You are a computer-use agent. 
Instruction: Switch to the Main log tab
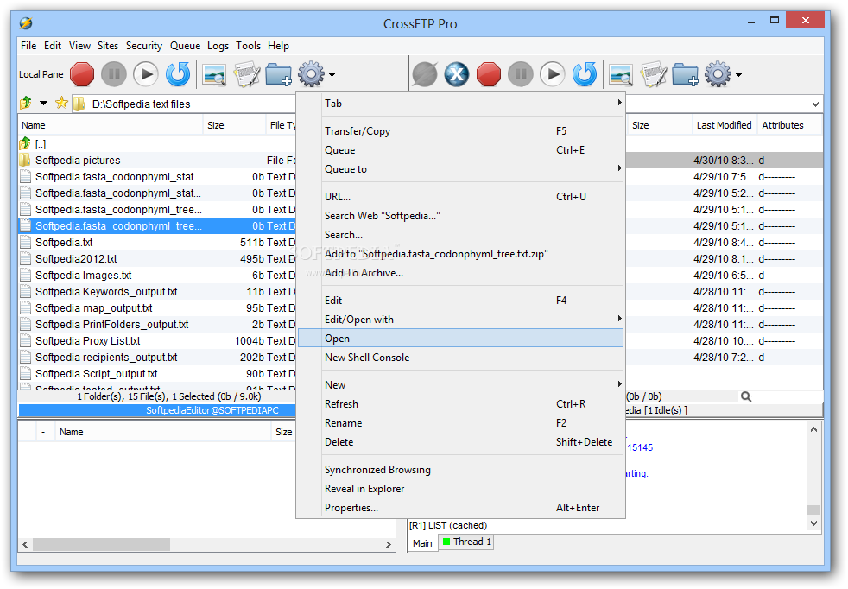pyautogui.click(x=422, y=543)
